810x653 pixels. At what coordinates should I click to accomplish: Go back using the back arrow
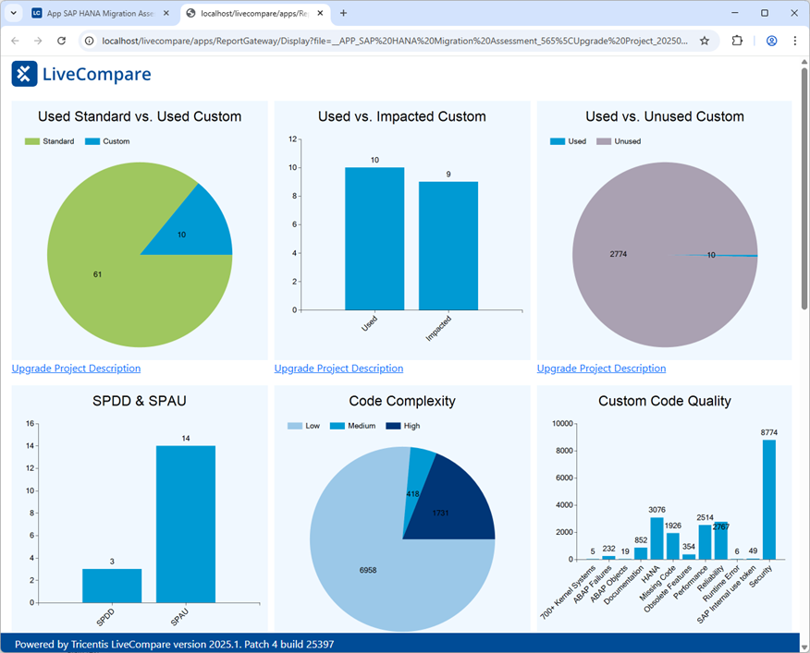point(14,41)
